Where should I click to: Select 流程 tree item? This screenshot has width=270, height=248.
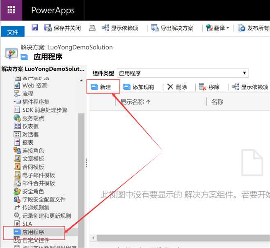coord(23,94)
